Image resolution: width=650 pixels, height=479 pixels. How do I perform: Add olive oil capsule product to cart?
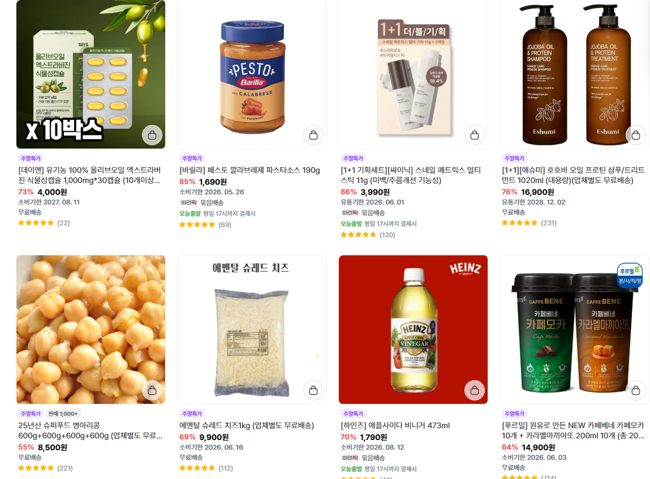[152, 135]
